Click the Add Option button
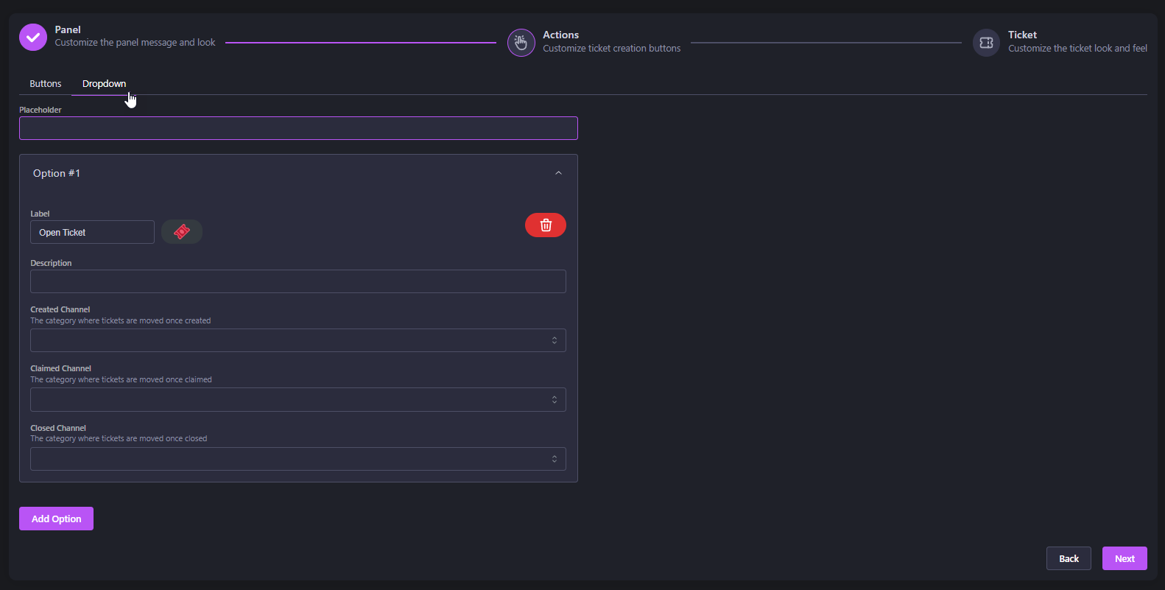This screenshot has height=590, width=1165. 56,519
